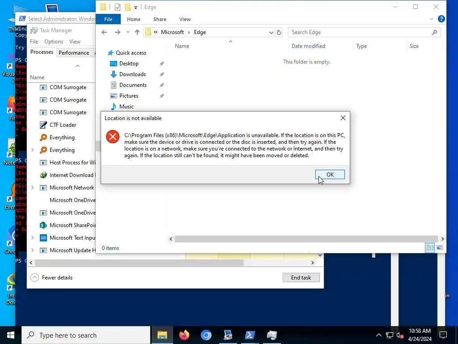Open Chromium browser from the taskbar

(206, 335)
